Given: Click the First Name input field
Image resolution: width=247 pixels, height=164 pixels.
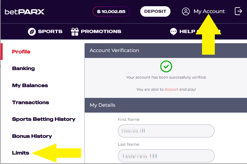Looking at the screenshot, I should [x=166, y=131].
